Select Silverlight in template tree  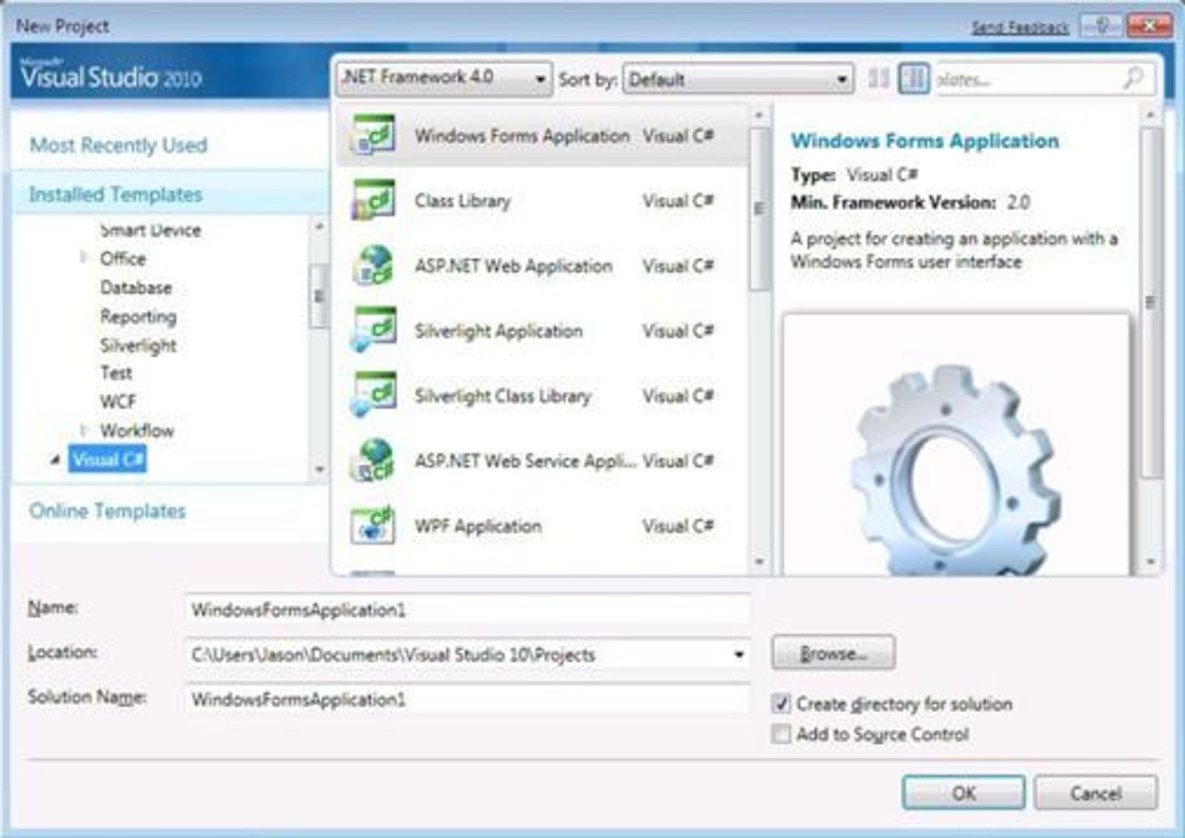(x=138, y=345)
